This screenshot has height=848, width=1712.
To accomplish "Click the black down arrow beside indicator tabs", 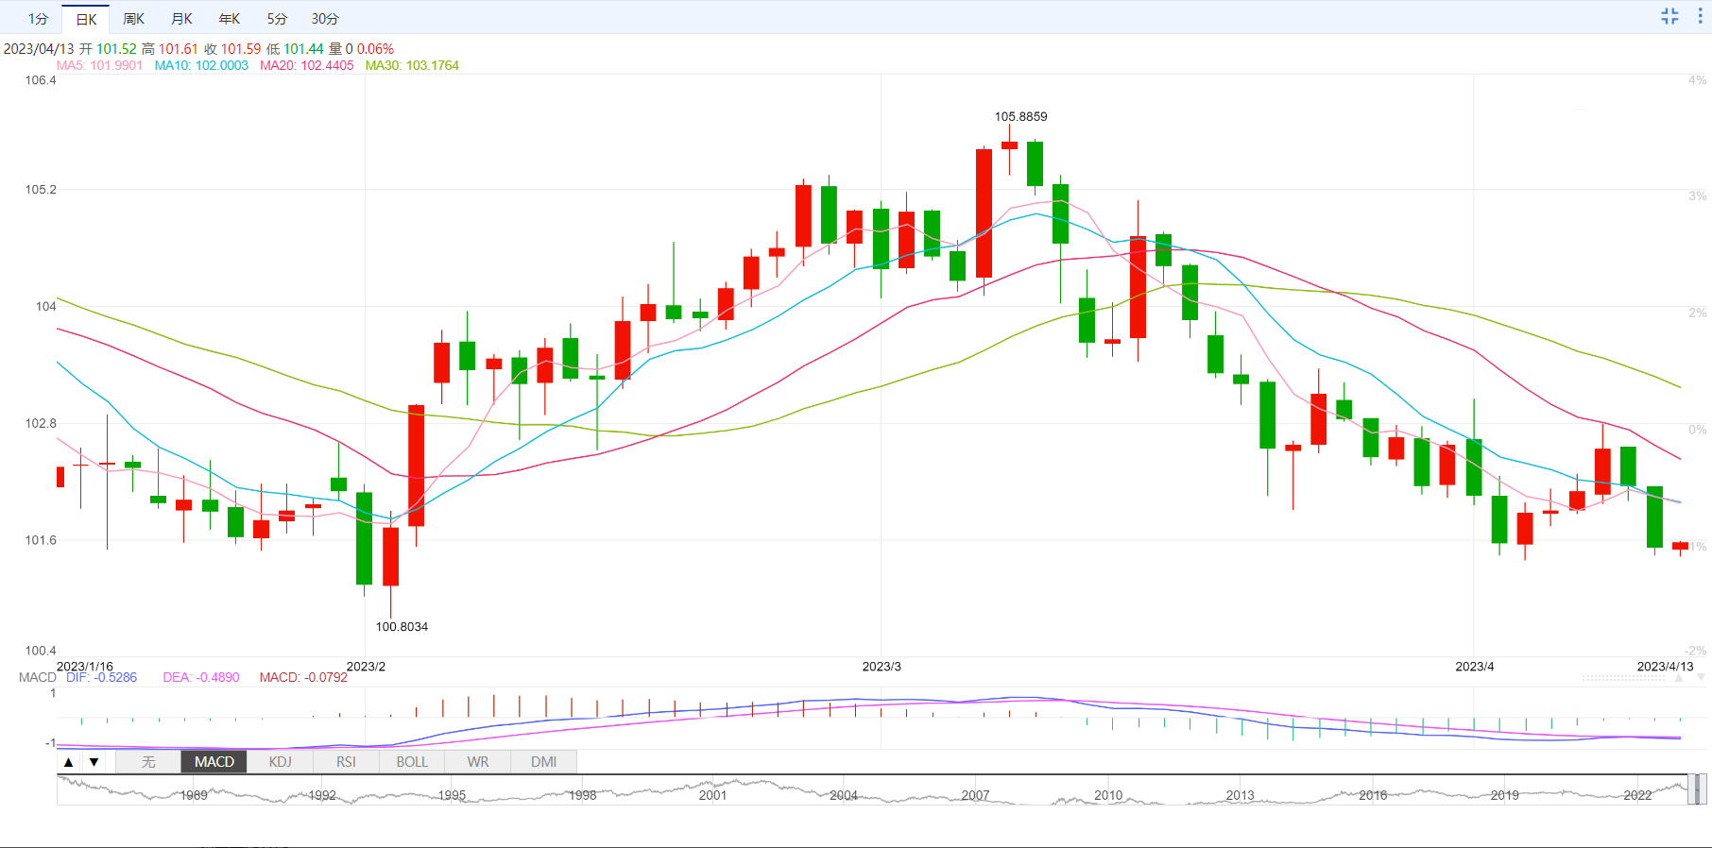I will click(94, 762).
